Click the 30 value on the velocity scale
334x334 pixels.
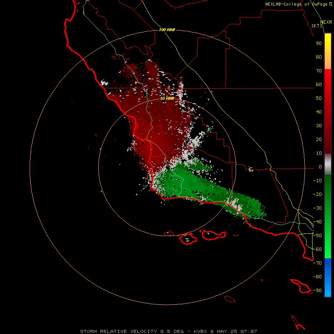coord(319,126)
